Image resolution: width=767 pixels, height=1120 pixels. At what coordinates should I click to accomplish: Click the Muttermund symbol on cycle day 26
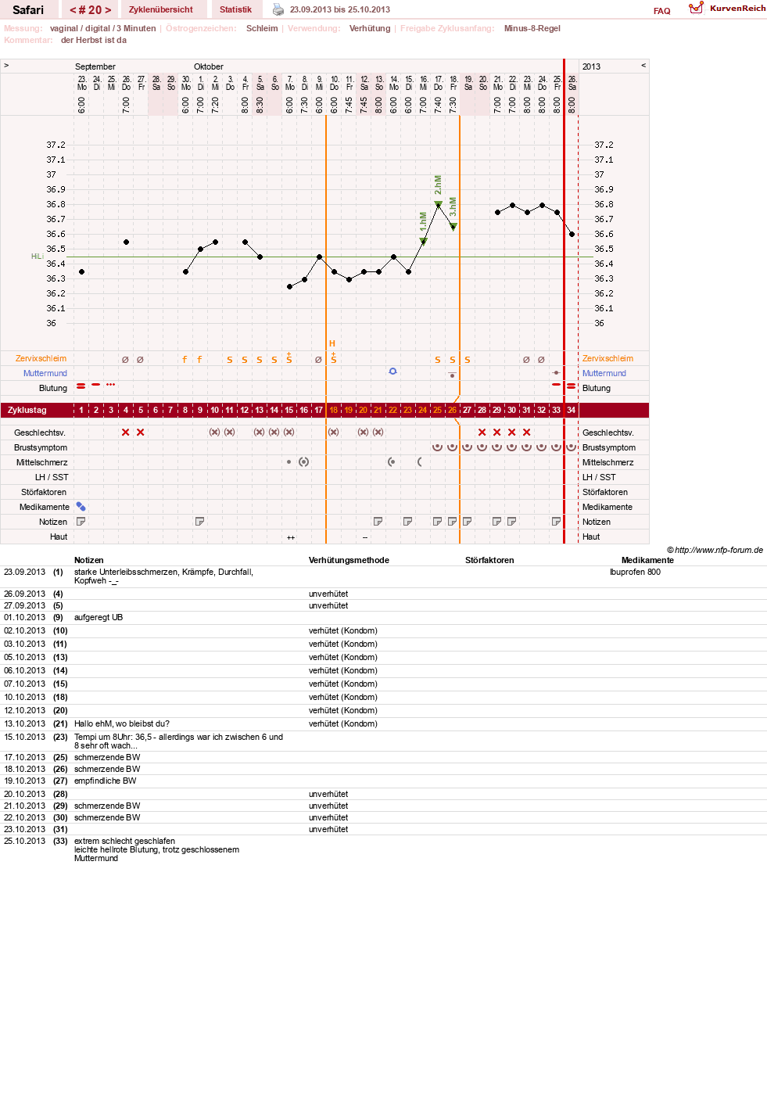tap(452, 375)
